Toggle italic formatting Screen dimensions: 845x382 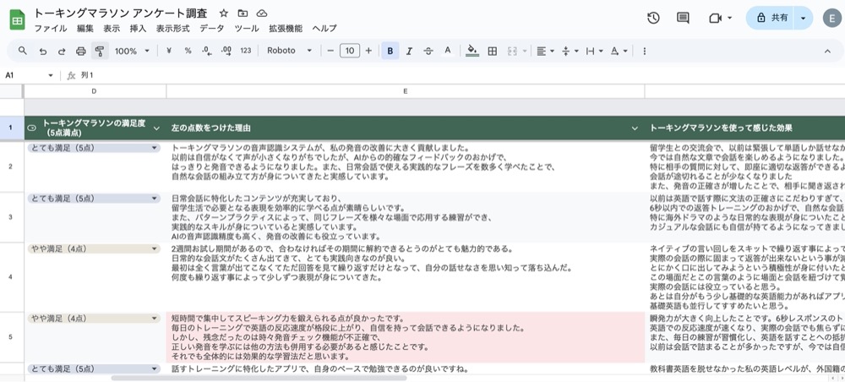(x=409, y=51)
